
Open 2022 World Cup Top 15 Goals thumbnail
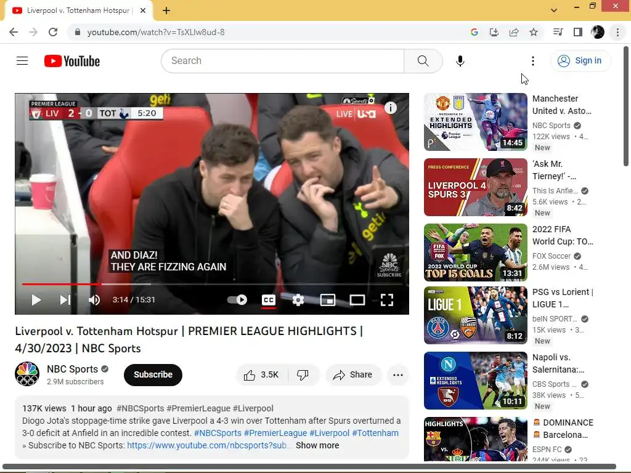pos(475,253)
